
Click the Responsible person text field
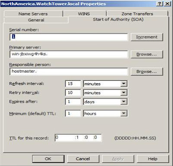[69, 71]
